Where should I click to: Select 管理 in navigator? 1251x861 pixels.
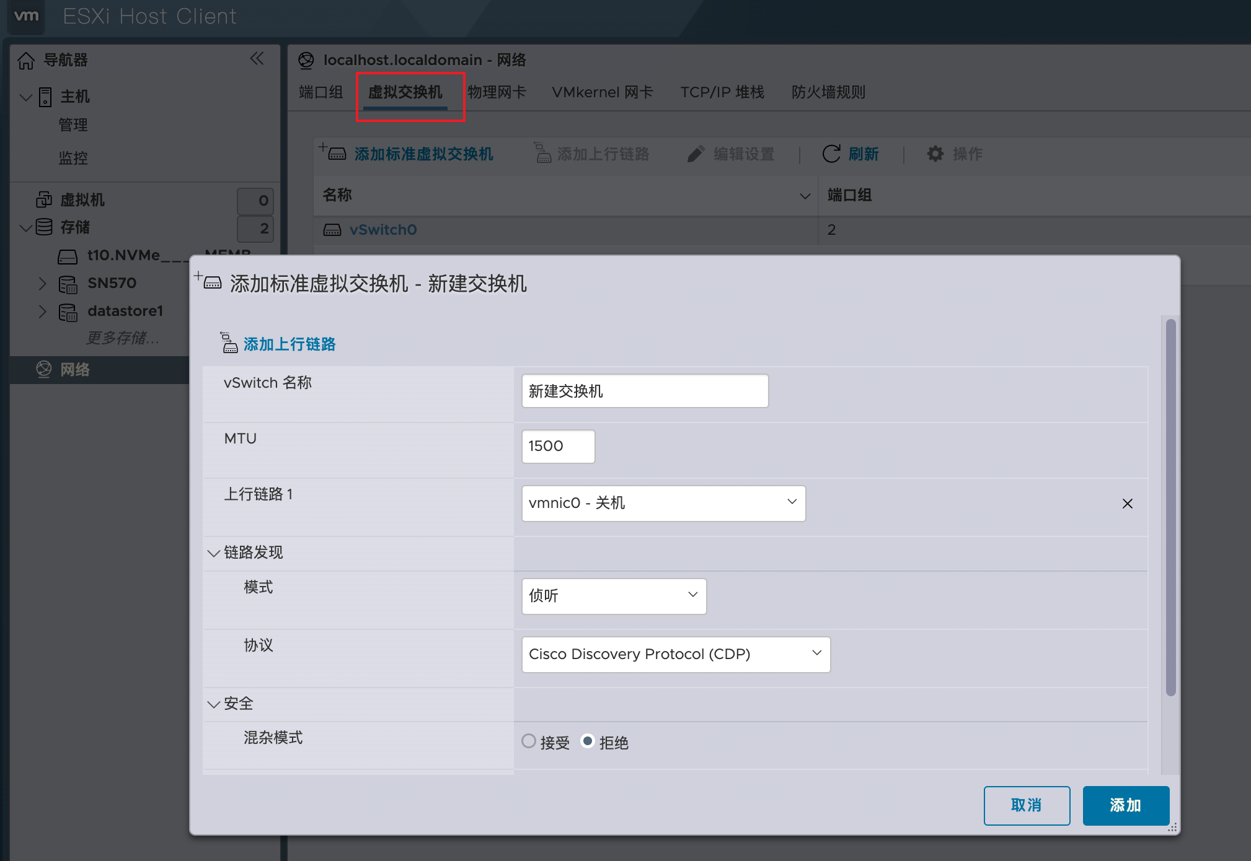click(x=73, y=125)
